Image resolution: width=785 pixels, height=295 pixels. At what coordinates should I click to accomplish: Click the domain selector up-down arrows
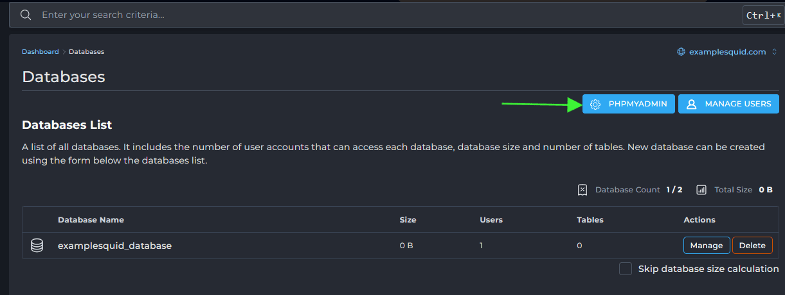click(x=775, y=52)
